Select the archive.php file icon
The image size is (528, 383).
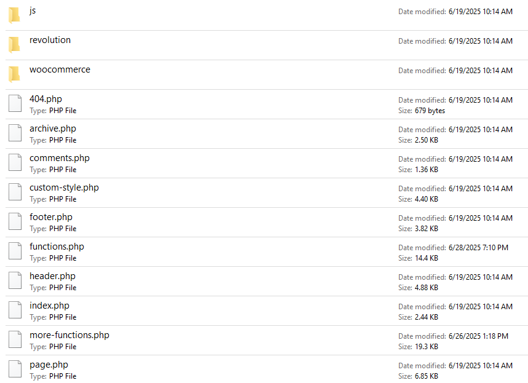[x=15, y=133]
